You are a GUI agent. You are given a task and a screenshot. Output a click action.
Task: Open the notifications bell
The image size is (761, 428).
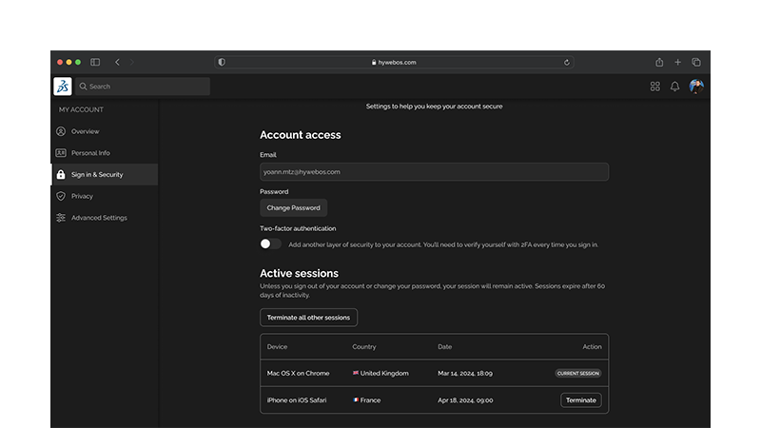[x=675, y=87]
